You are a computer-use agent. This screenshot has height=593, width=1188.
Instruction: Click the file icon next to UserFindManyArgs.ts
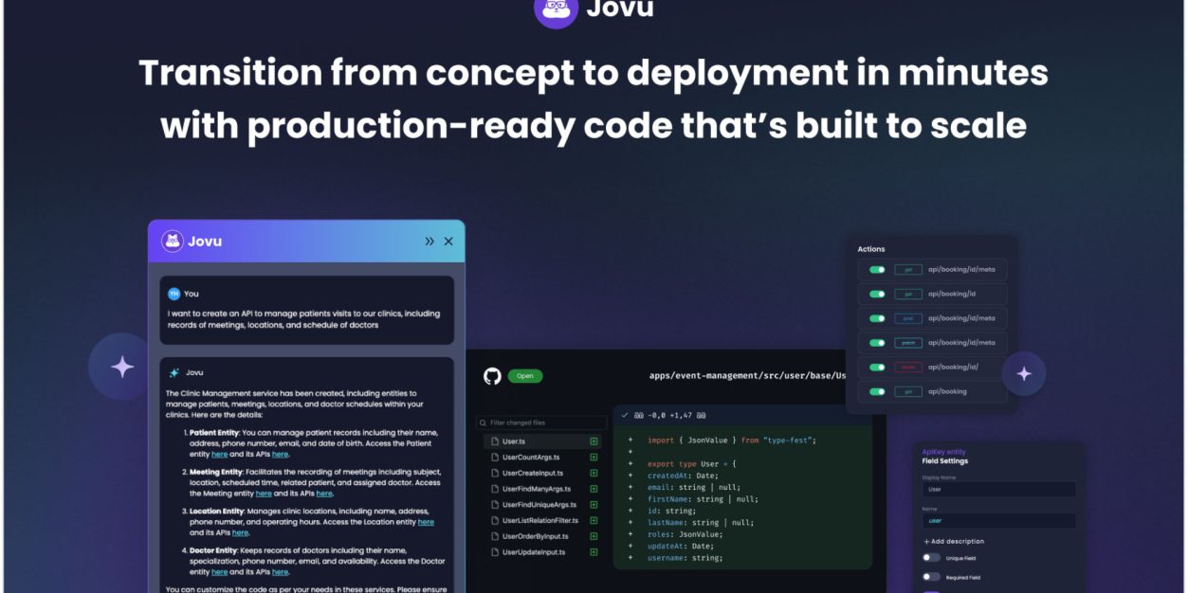[495, 489]
